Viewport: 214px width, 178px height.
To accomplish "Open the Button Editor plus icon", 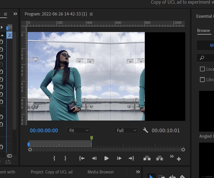I will point(179,159).
